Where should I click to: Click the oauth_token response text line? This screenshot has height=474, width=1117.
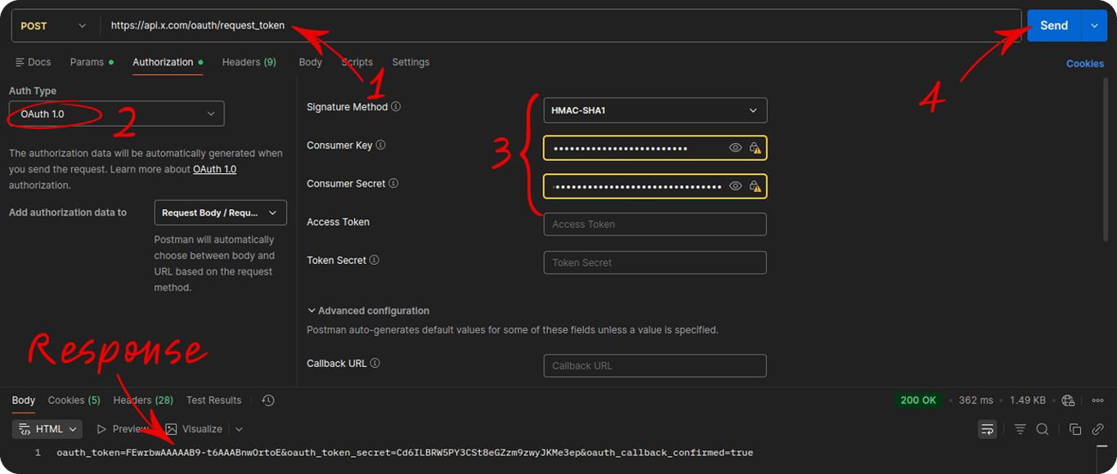pos(405,453)
